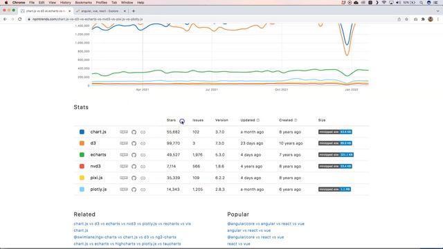The height and width of the screenshot is (249, 443).
Task: Open the GitHub icon for plotly.js
Action: tap(134, 190)
